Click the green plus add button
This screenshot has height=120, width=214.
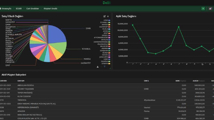coord(203,9)
